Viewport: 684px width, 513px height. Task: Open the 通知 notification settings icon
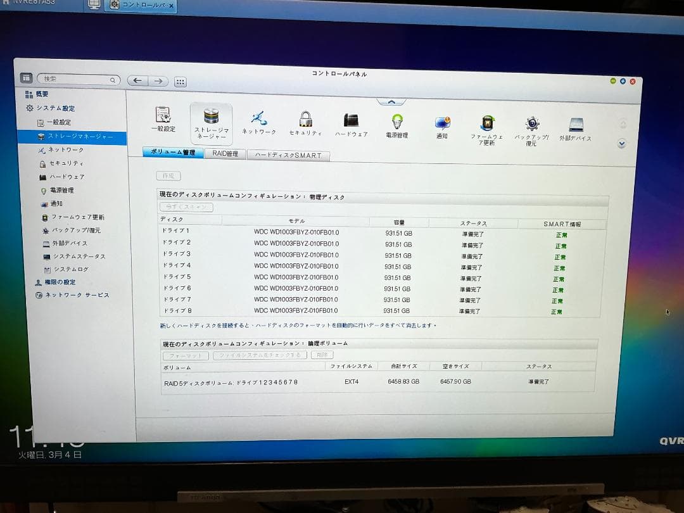pos(441,122)
